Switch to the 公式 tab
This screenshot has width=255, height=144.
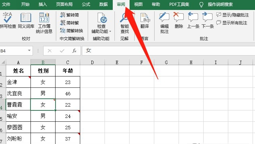[x=86, y=4]
